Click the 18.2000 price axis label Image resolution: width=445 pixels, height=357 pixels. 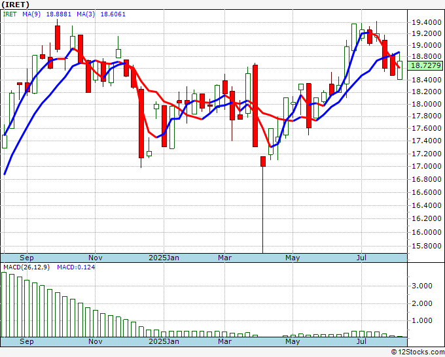point(427,92)
